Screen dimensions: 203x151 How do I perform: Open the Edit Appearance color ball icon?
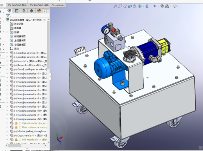(162, 6)
